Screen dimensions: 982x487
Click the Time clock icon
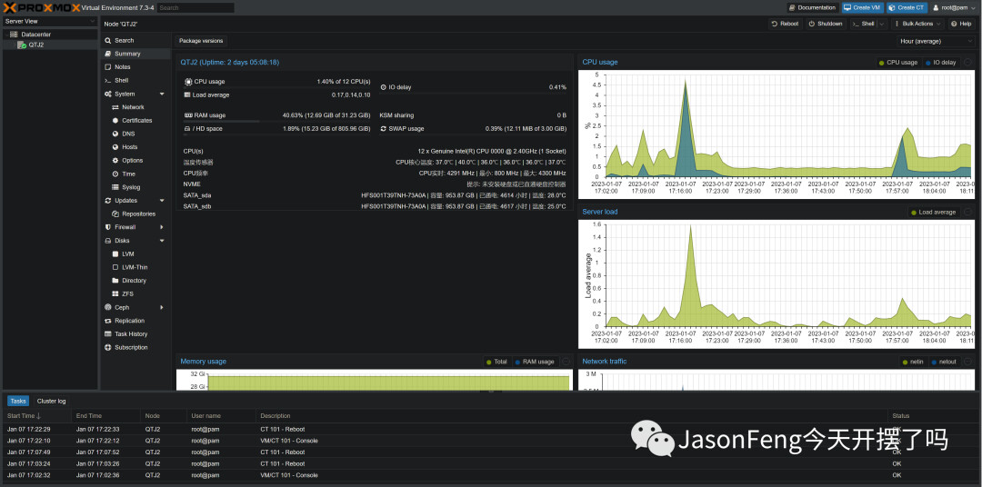point(115,174)
